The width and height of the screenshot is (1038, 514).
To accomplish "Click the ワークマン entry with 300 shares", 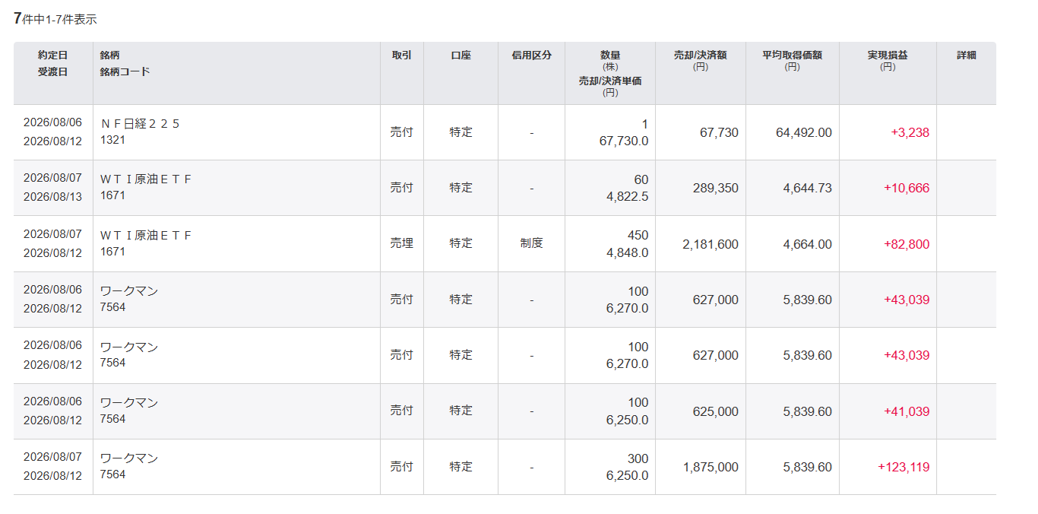I will tap(129, 458).
